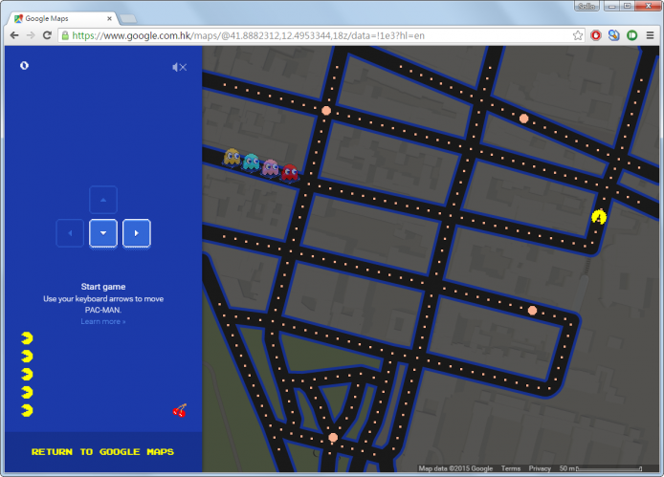The height and width of the screenshot is (477, 664).
Task: Click Return to Google Maps
Action: [102, 451]
